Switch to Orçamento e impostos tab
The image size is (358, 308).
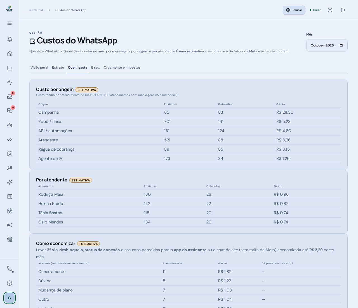[x=122, y=67]
